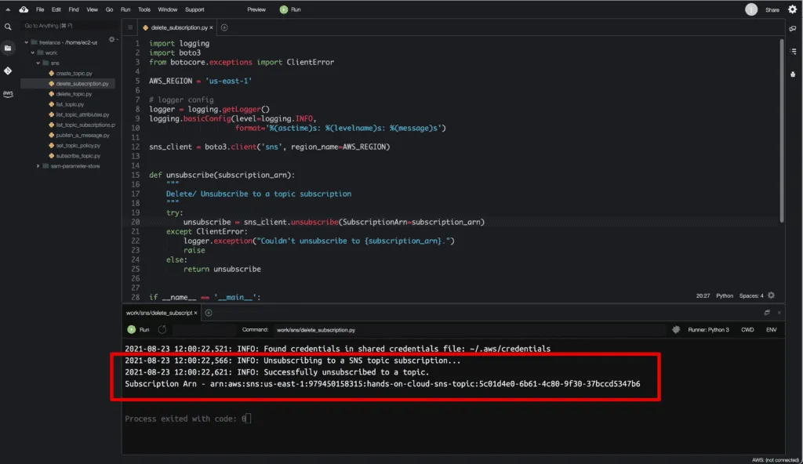This screenshot has width=803, height=464.
Task: Open the Runner: Python 3 selector
Action: pos(707,330)
